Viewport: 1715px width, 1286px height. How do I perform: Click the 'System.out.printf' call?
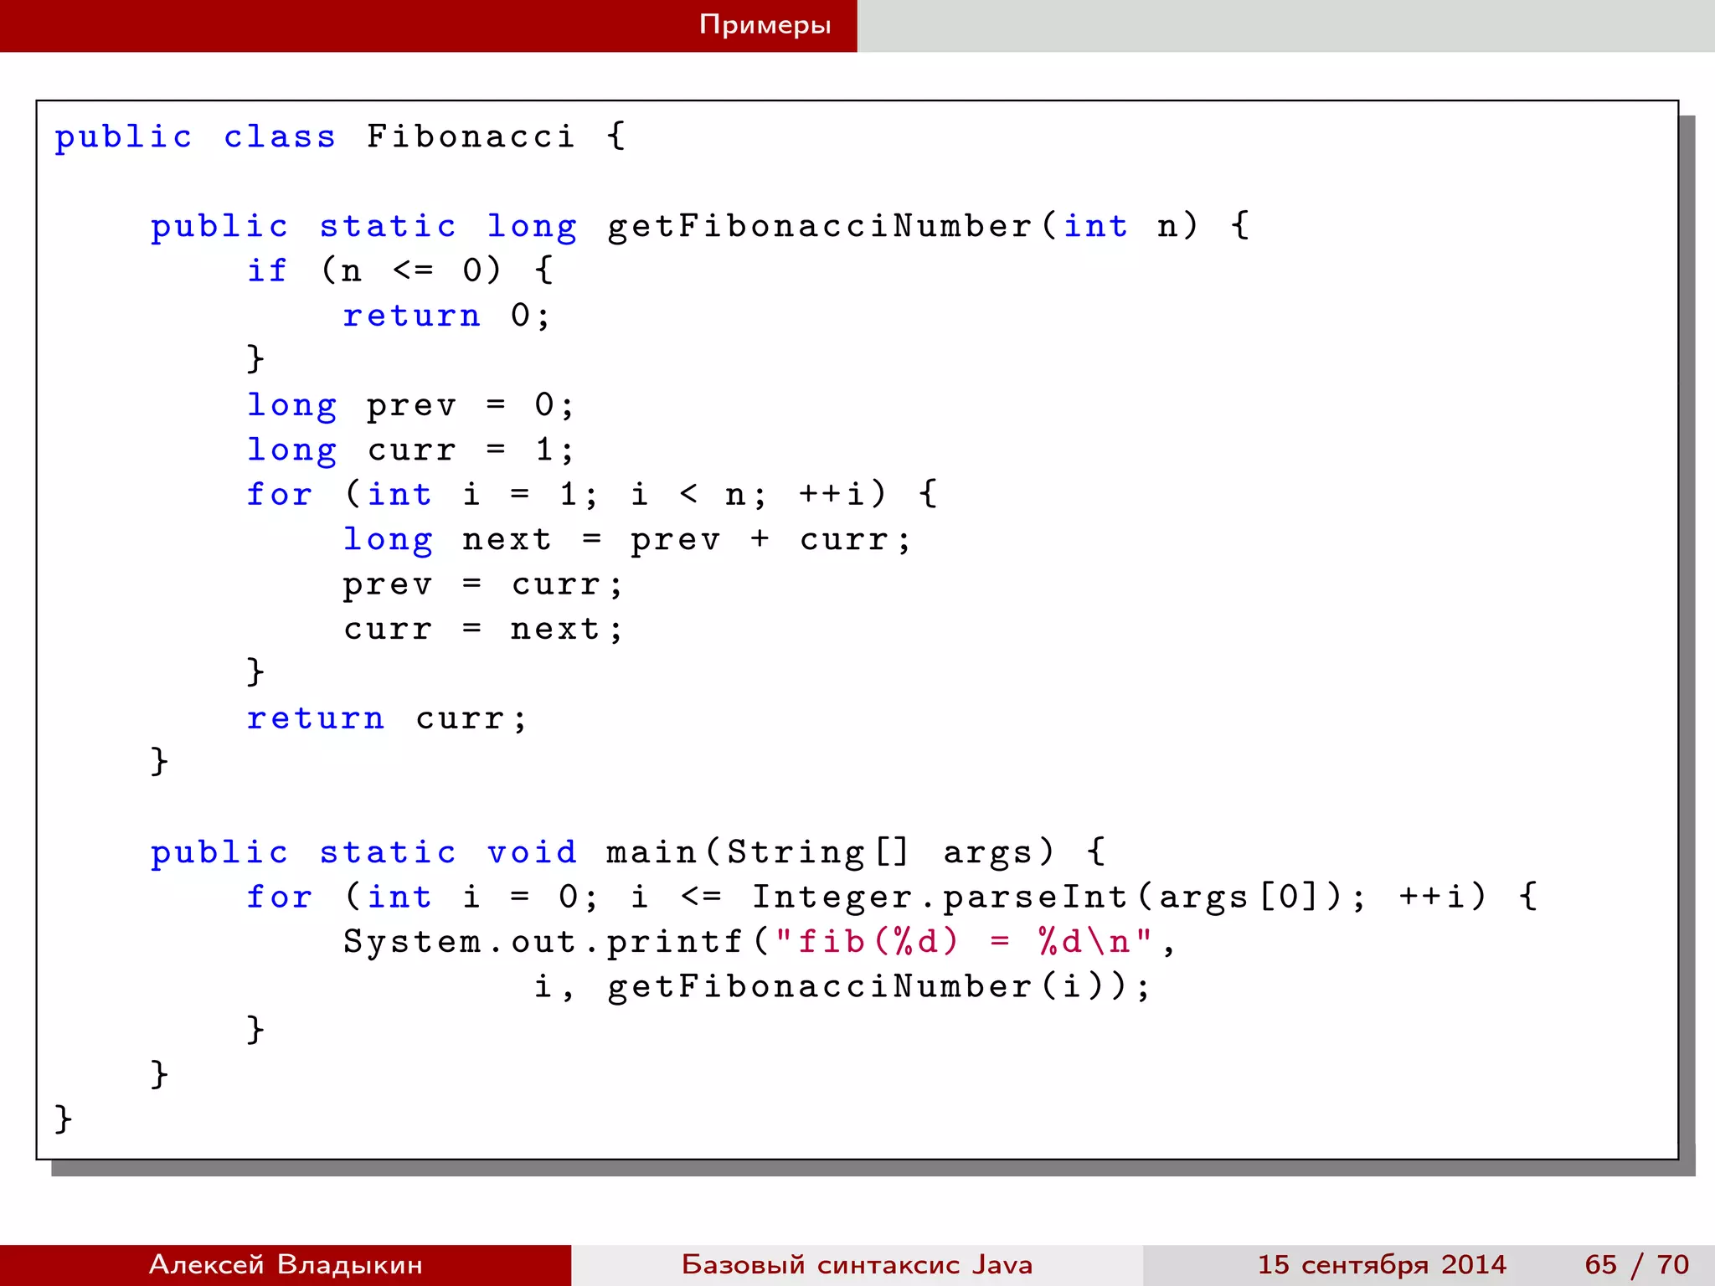543,942
